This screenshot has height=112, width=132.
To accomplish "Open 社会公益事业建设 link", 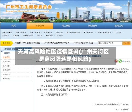I will [104, 32].
